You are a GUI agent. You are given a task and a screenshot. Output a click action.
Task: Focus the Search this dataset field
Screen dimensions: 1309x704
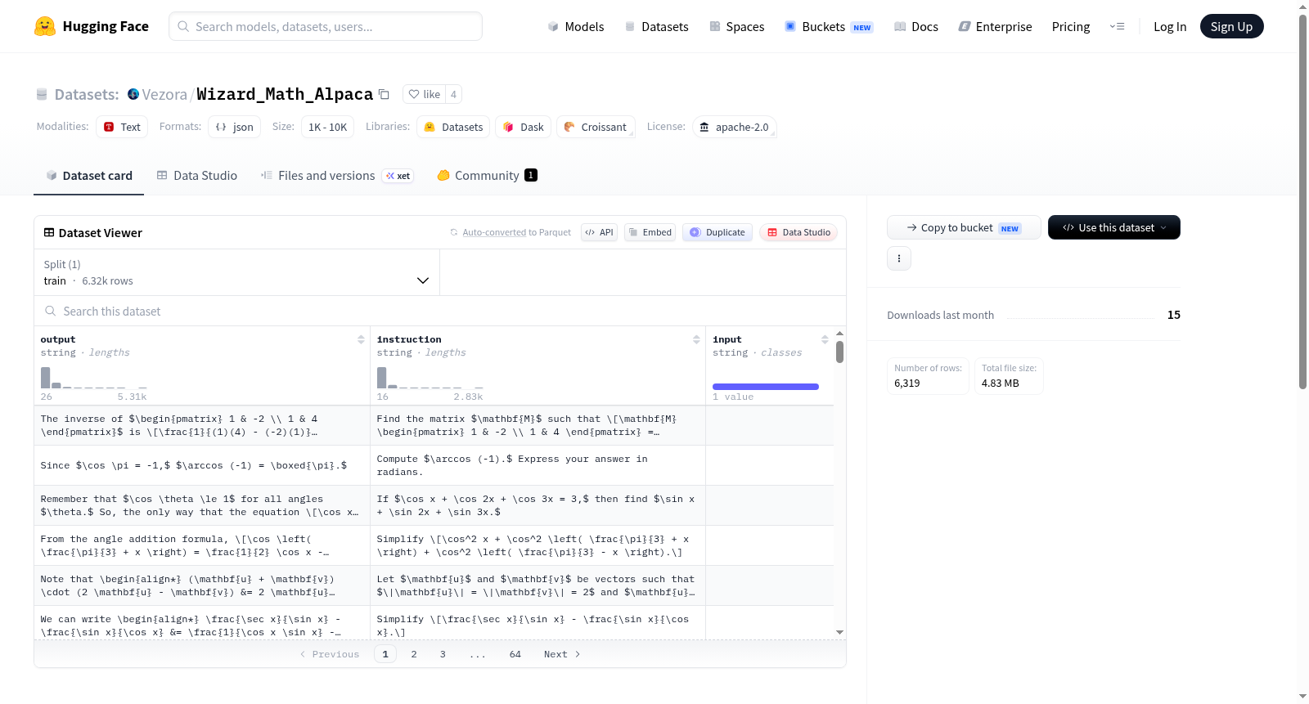pos(440,311)
